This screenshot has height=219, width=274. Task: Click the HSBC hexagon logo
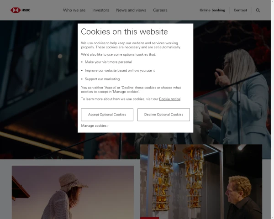[16, 10]
